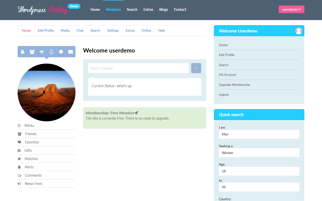Select the Home tab in profile menu
322x201 pixels.
pyautogui.click(x=26, y=30)
